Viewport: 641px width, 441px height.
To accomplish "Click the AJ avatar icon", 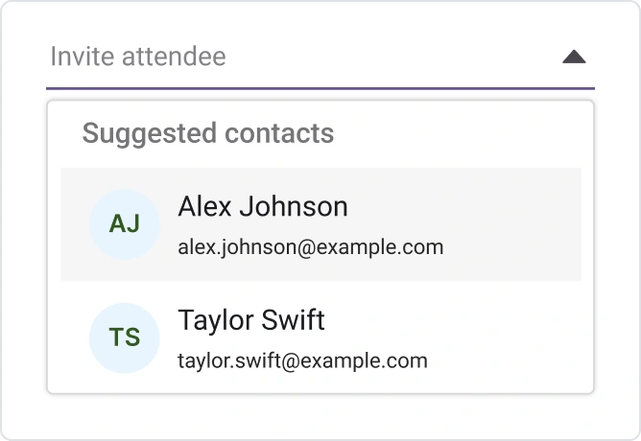I will tap(124, 224).
